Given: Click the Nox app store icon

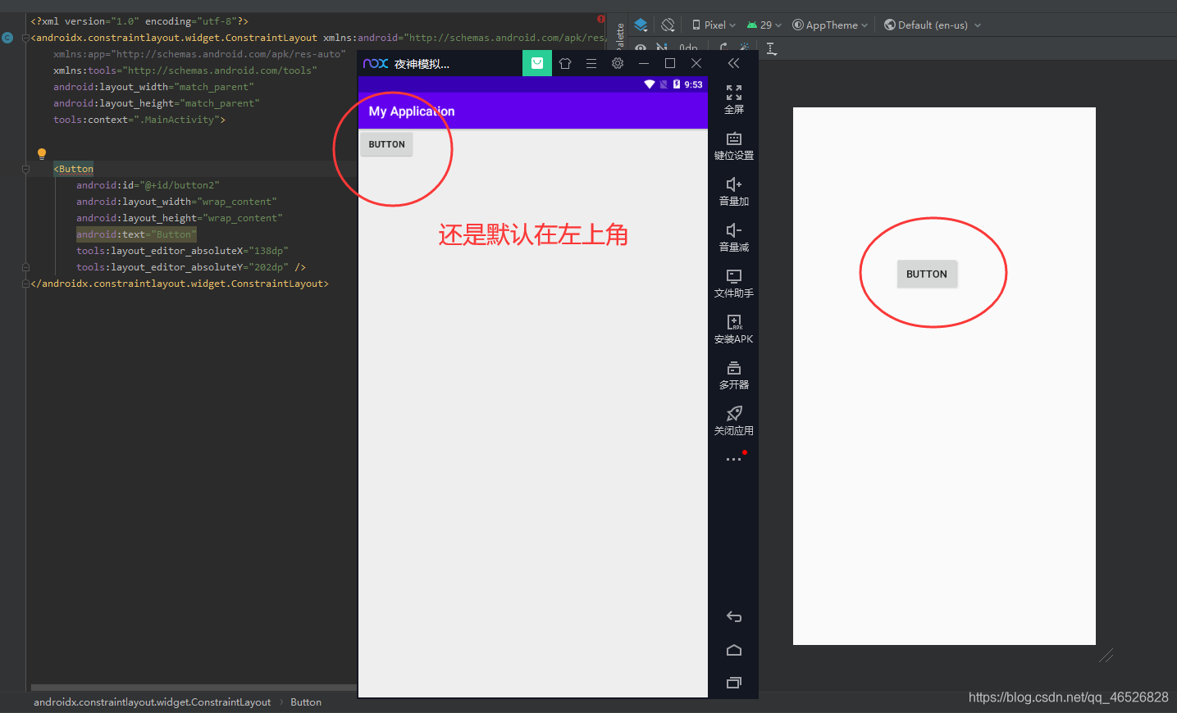Looking at the screenshot, I should 537,63.
